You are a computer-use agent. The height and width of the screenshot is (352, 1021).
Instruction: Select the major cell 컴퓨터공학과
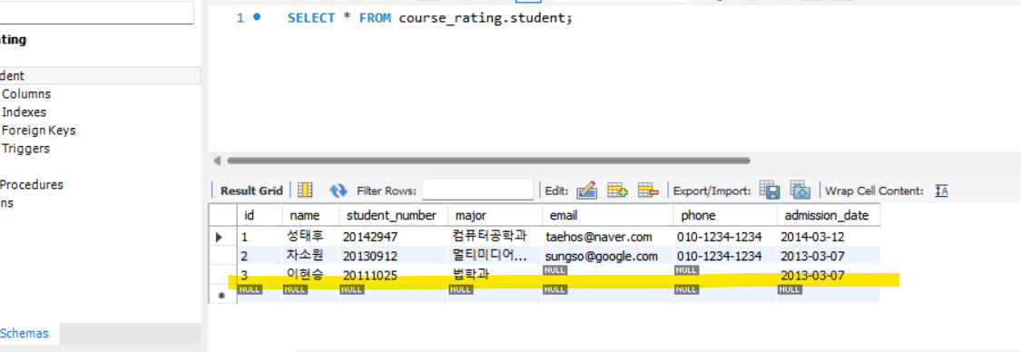495,236
